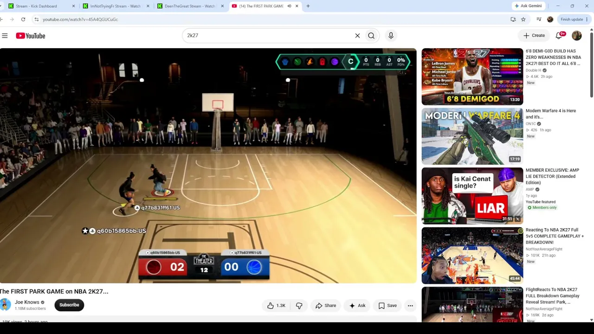Submit search with the magnifying glass button
594x334 pixels.
coord(371,36)
